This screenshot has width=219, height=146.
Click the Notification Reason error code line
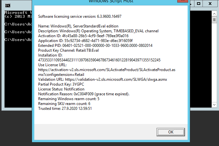pyautogui.click(x=84, y=94)
